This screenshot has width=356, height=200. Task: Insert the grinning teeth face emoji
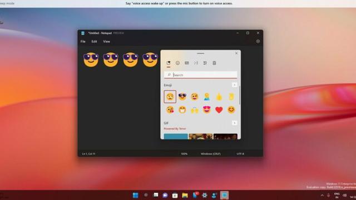[182, 110]
